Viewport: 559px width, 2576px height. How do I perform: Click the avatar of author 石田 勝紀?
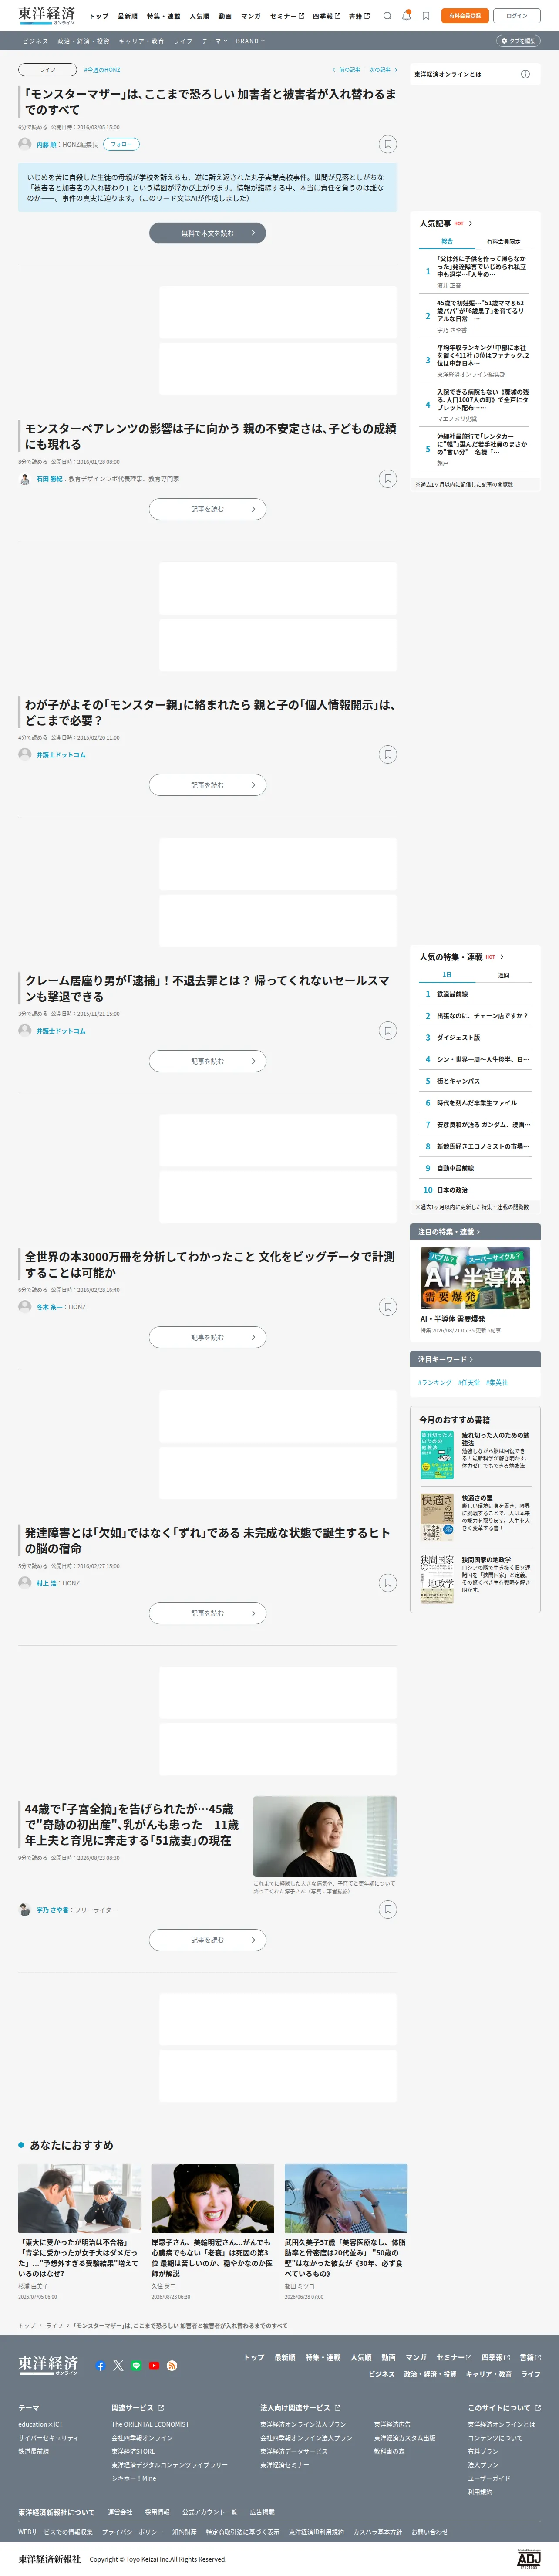(x=25, y=479)
